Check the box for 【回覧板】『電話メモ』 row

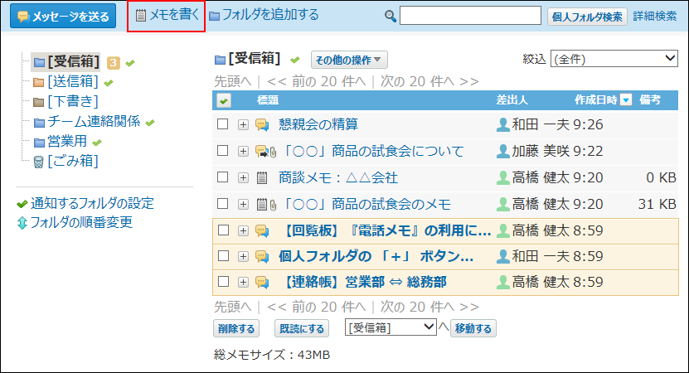tap(223, 230)
